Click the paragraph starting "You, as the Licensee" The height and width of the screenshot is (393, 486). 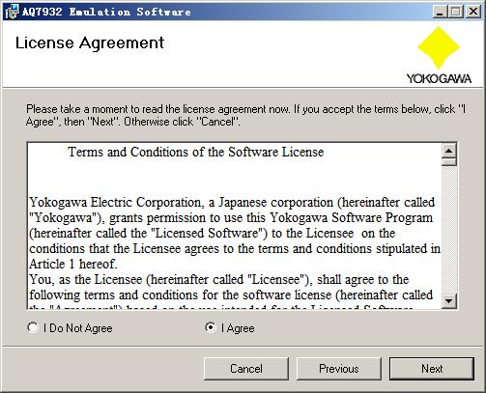(x=231, y=291)
